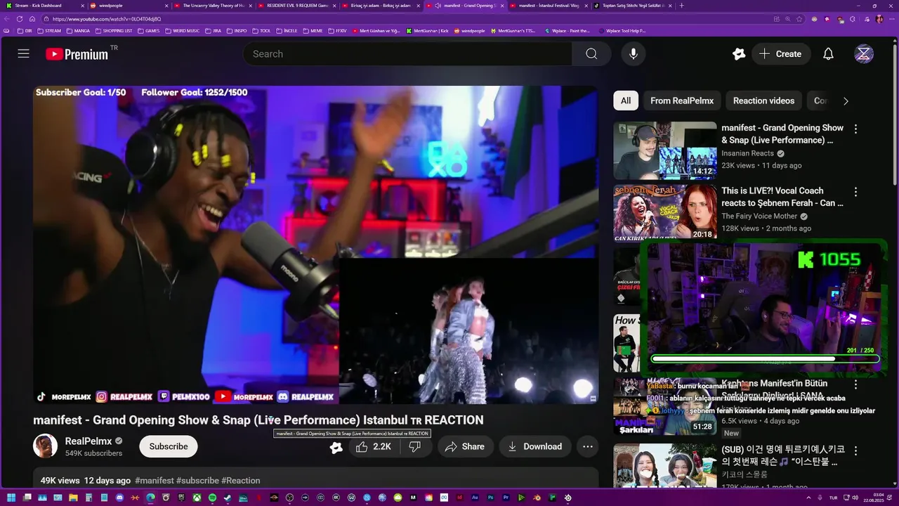Open the account avatar menu
This screenshot has height=506, width=899.
point(864,53)
